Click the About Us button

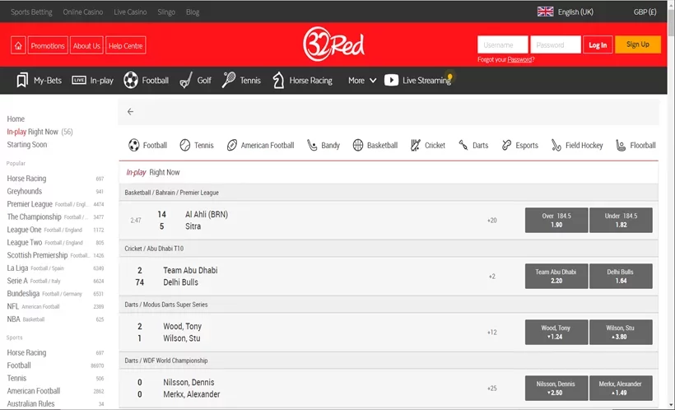pos(86,45)
